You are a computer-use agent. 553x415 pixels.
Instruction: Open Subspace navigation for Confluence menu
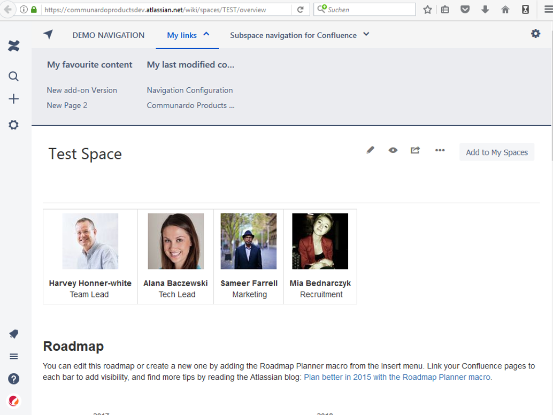tap(293, 35)
